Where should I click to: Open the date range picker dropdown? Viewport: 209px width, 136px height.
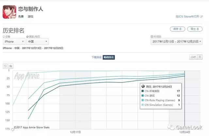pos(177,41)
